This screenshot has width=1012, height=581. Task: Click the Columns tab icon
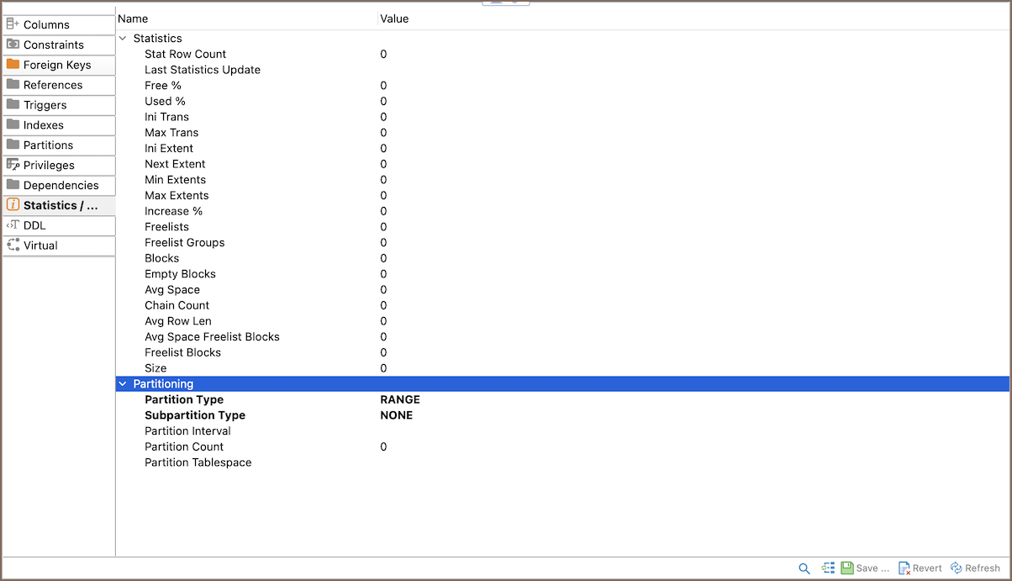(13, 24)
